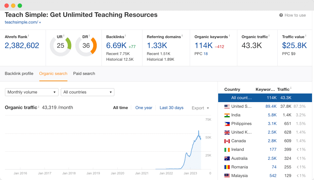Click the Philippines flag icon
Image resolution: width=314 pixels, height=180 pixels.
[x=227, y=124]
